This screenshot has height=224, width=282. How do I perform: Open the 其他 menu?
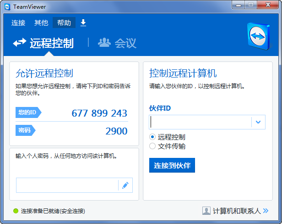41,23
